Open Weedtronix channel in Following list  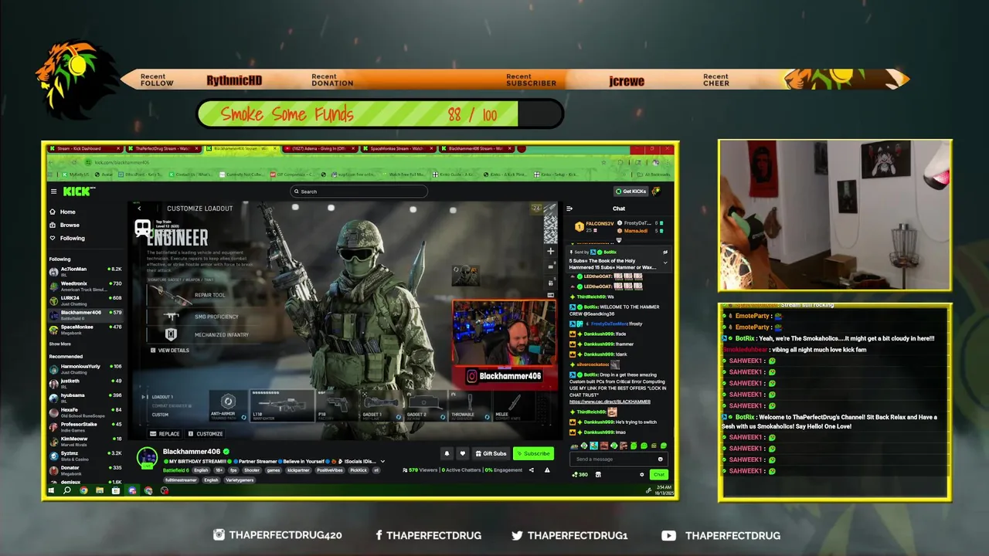click(86, 285)
